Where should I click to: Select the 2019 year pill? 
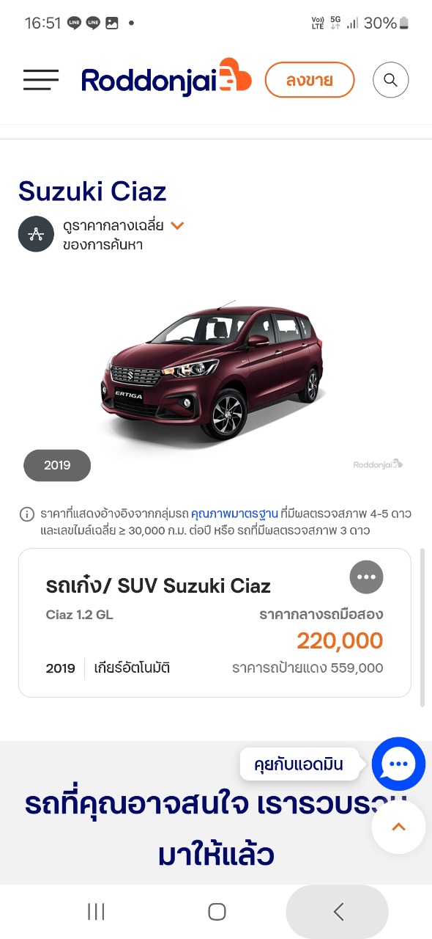[x=57, y=465]
